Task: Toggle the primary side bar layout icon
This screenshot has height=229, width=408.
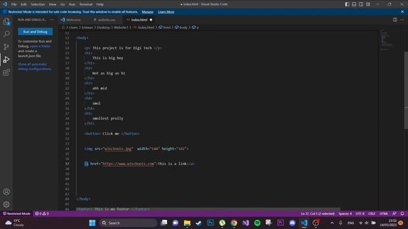Action: [347, 4]
